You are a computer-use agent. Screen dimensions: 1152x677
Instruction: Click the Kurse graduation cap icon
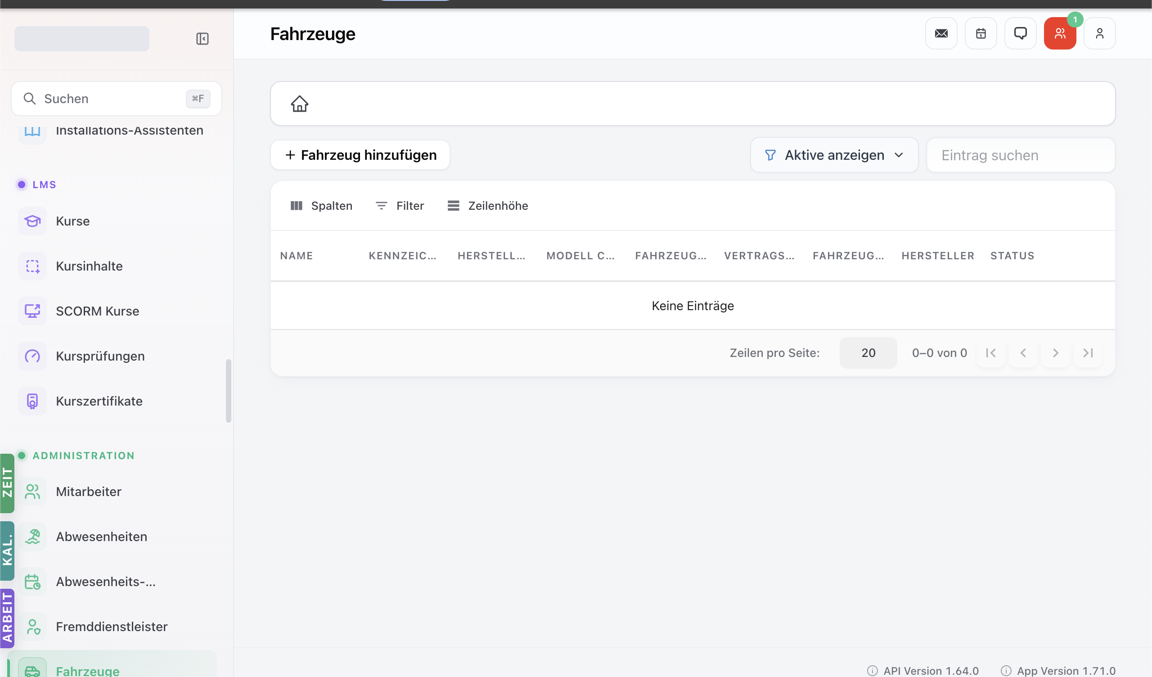[x=32, y=221]
